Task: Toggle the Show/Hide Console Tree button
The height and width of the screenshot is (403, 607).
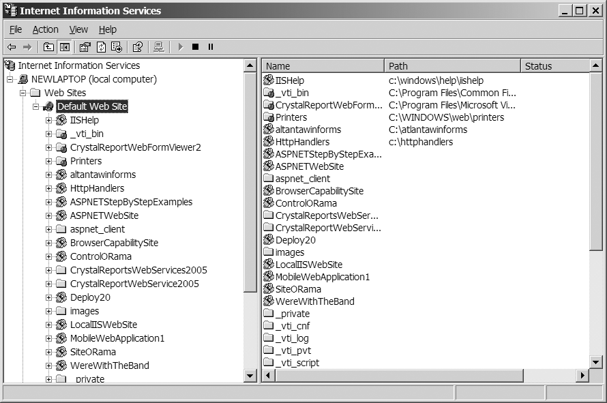Action: 64,47
